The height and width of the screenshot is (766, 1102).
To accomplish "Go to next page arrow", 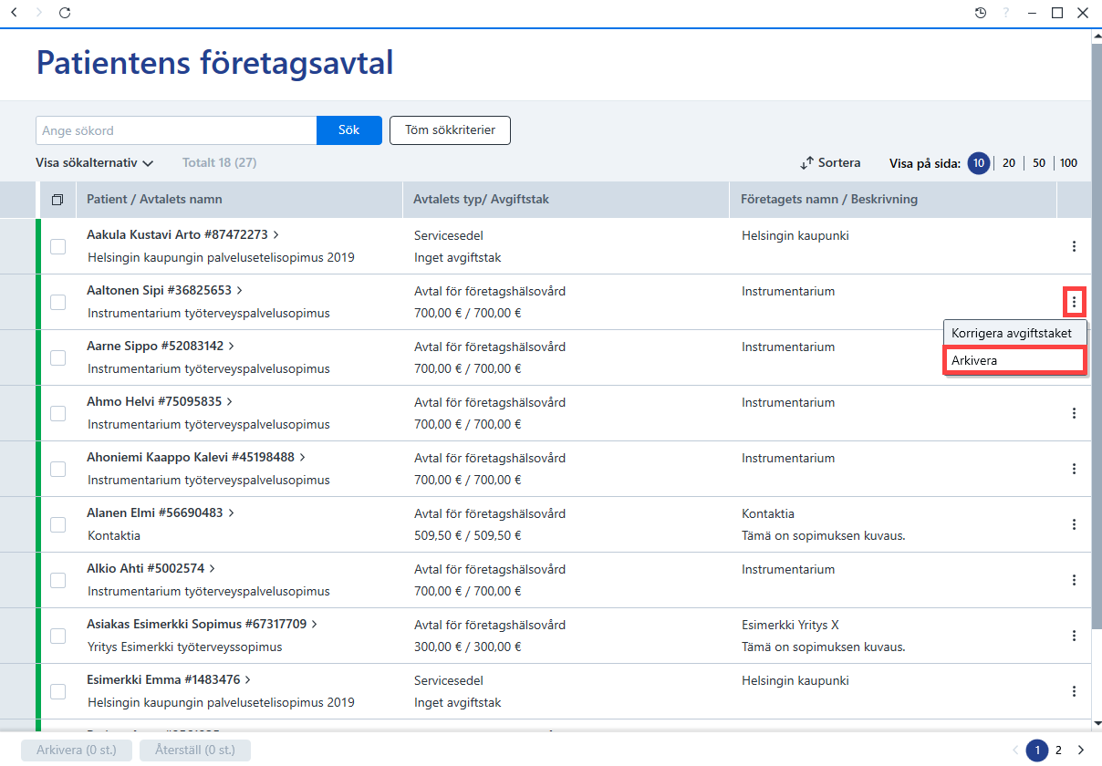I will pos(1081,750).
